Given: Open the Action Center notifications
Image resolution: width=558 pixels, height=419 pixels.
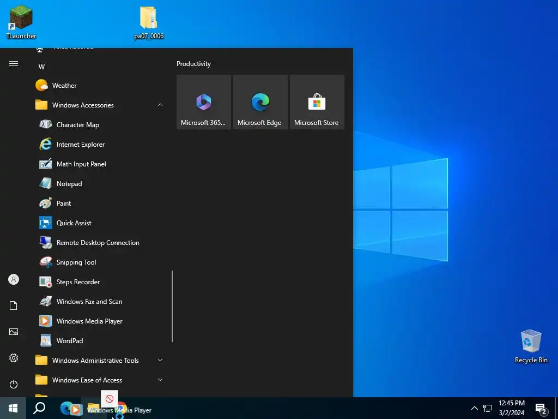Looking at the screenshot, I should [541, 408].
